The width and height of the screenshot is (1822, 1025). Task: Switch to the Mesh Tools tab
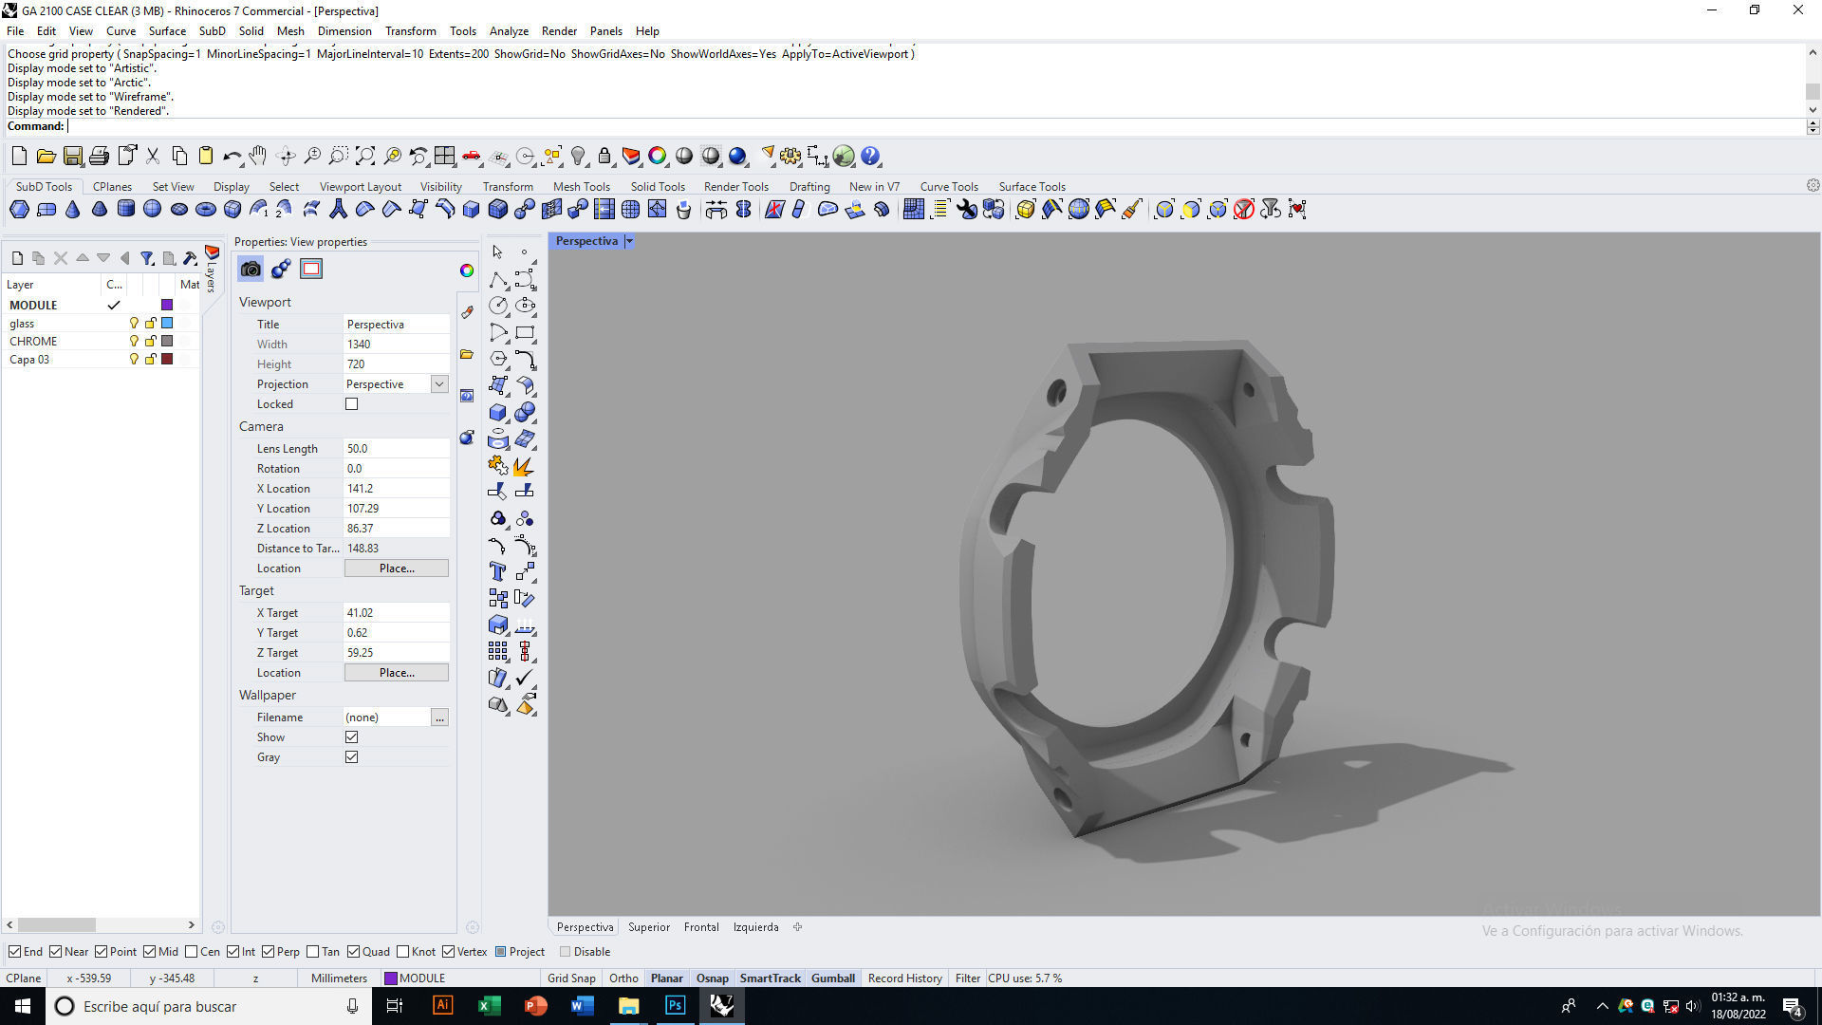(x=581, y=187)
